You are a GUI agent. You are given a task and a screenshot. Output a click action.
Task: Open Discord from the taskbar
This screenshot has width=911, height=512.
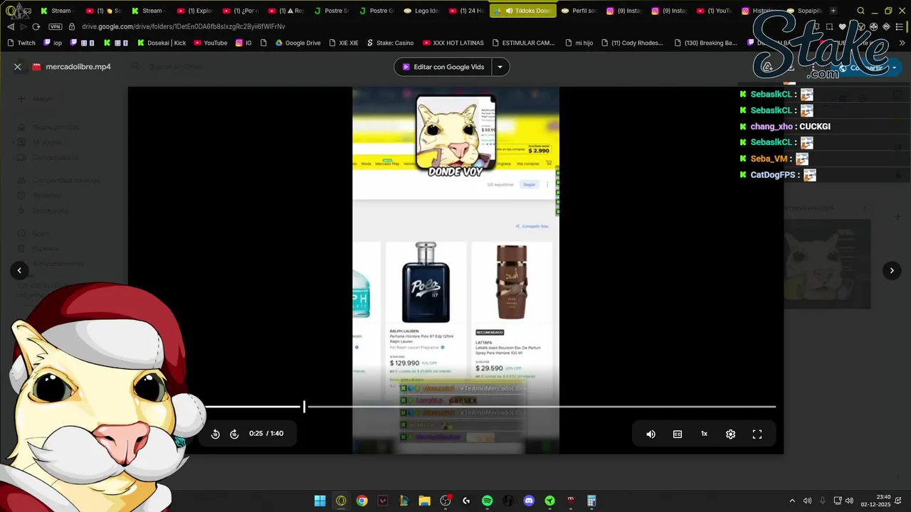click(x=529, y=501)
